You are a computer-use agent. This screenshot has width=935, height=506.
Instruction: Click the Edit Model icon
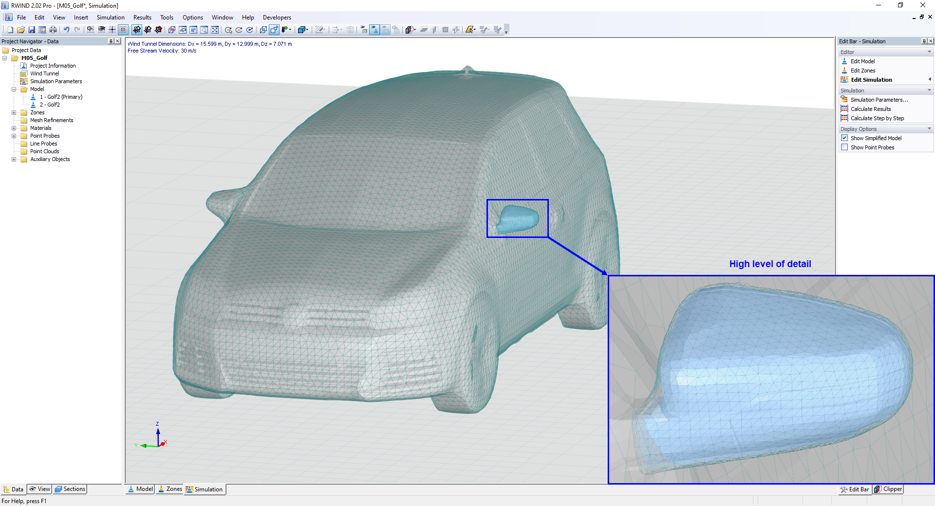(862, 61)
